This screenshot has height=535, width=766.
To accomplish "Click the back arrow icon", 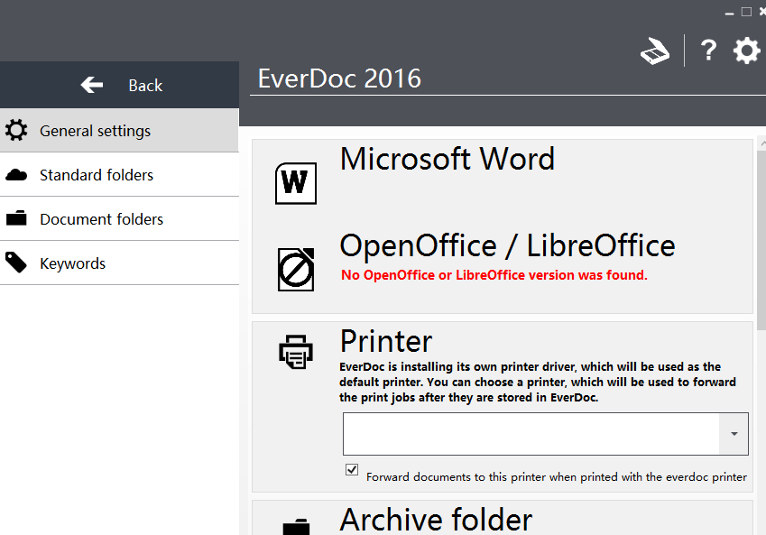I will 92,85.
